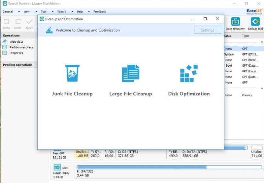Click the Basic GPT 931,51 GB disk label

click(59, 155)
